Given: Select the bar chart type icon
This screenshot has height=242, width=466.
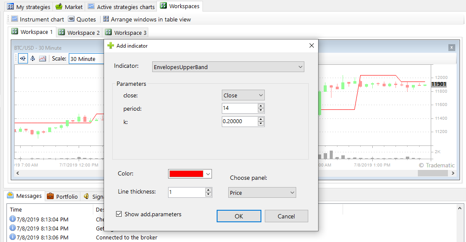Looking at the screenshot, I should [33, 59].
